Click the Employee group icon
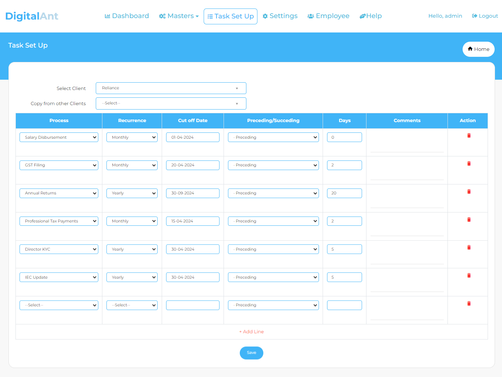Image resolution: width=502 pixels, height=377 pixels. coord(310,16)
